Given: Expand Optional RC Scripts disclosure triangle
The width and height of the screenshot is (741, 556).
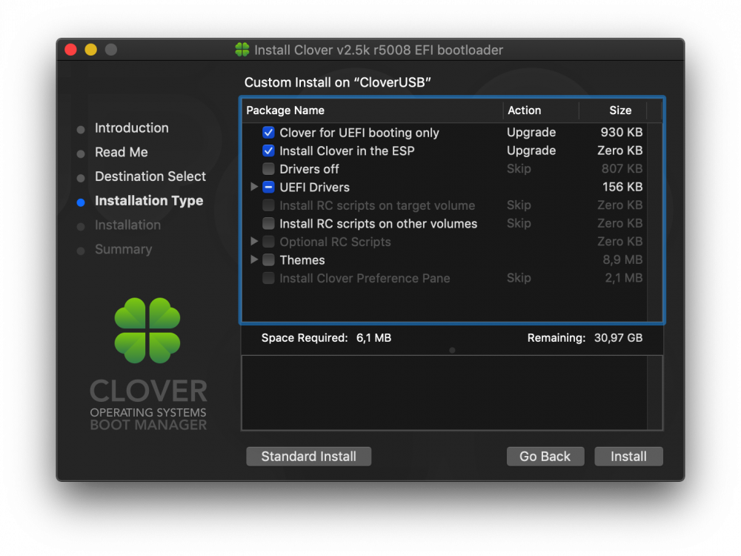Looking at the screenshot, I should (x=253, y=241).
